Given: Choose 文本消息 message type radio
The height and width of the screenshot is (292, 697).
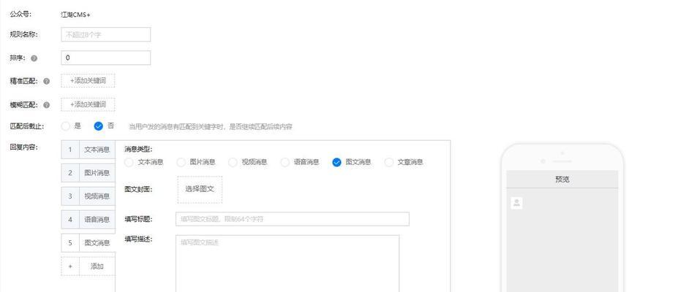Looking at the screenshot, I should pos(129,162).
